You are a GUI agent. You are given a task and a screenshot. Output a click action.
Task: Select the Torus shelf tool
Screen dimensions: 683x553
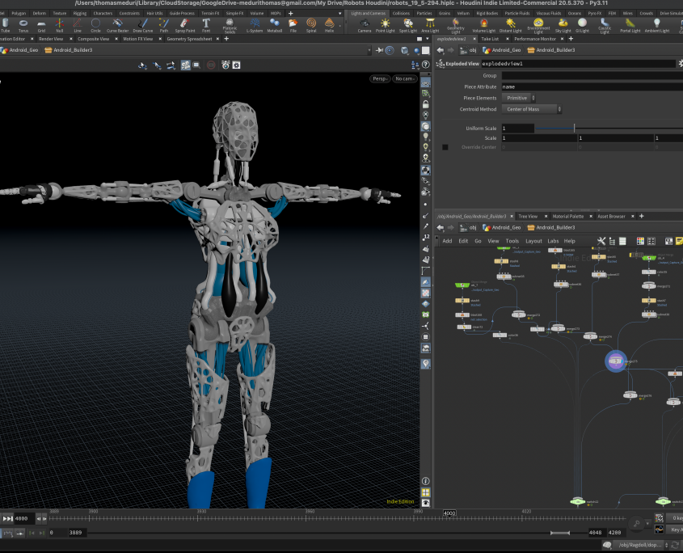(23, 25)
